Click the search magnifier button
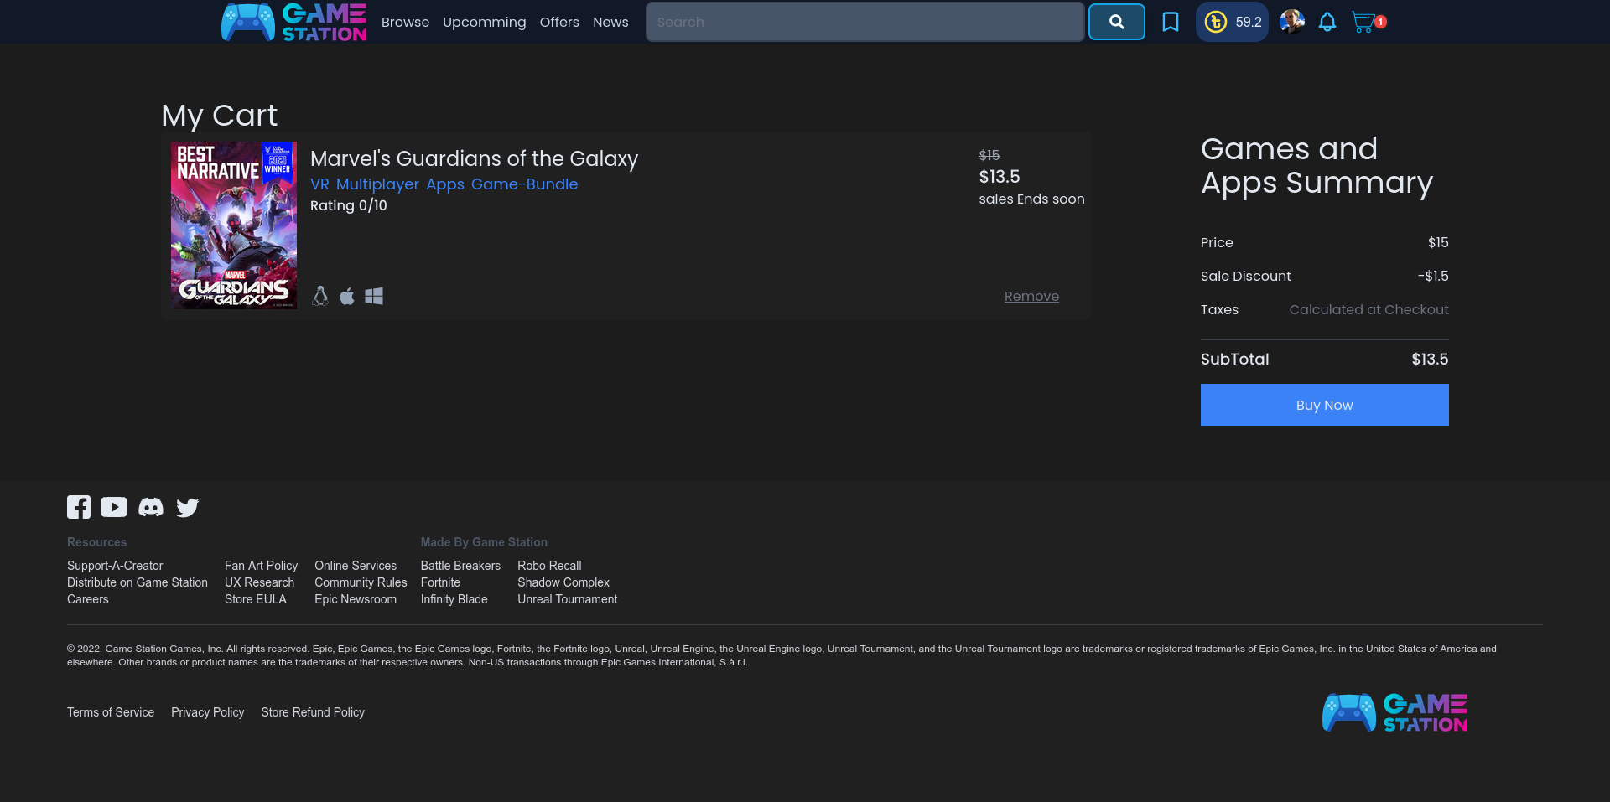 (1116, 22)
